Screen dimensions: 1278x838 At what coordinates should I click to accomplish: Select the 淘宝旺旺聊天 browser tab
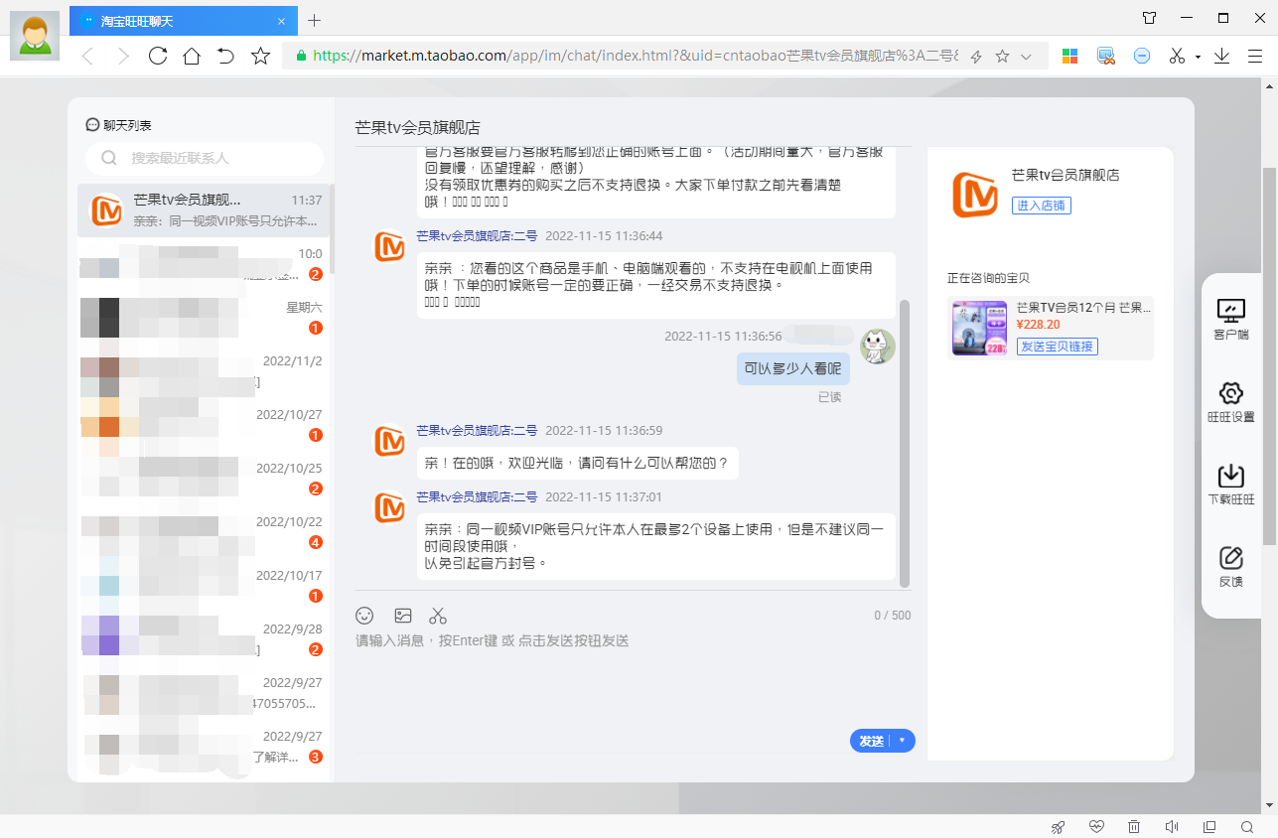[x=184, y=21]
